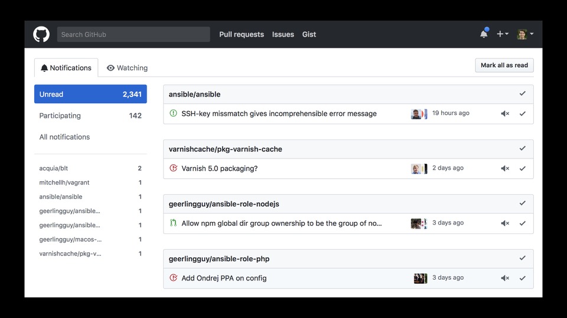Mark all ansible-role-php notifications as read
The image size is (567, 318).
522,258
